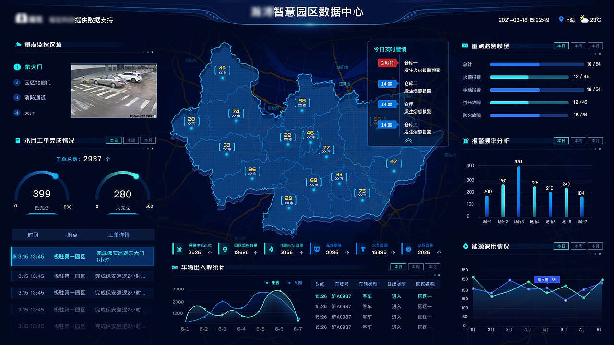The image size is (614, 345).
Task: Click the location pin icon next to 上海
Action: (x=561, y=20)
